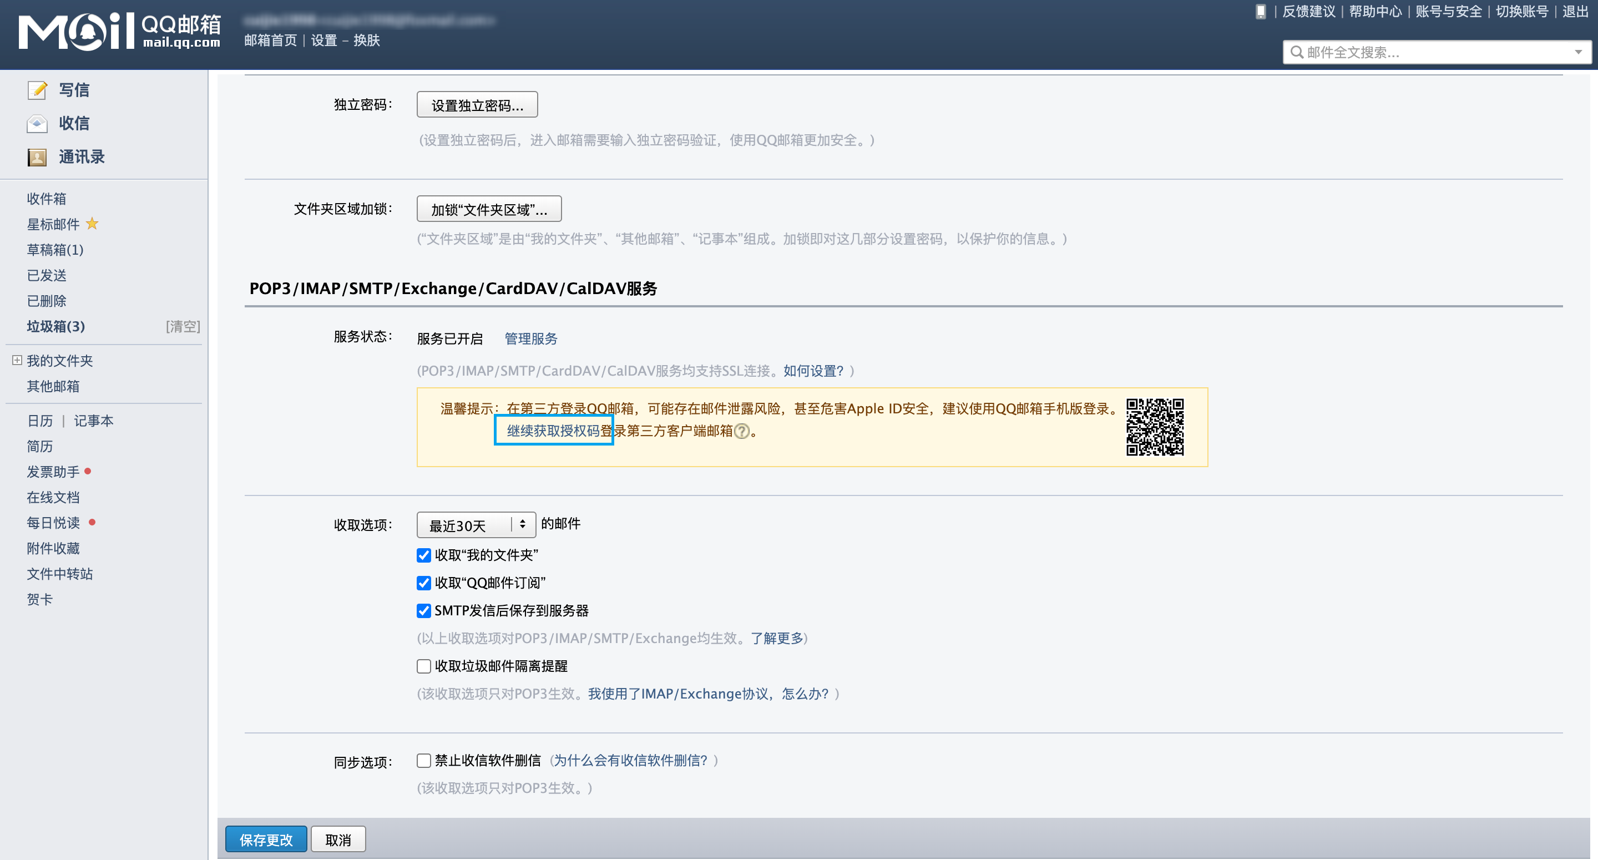This screenshot has width=1598, height=860.
Task: Click the star icon beside 星标邮件
Action: 93,224
